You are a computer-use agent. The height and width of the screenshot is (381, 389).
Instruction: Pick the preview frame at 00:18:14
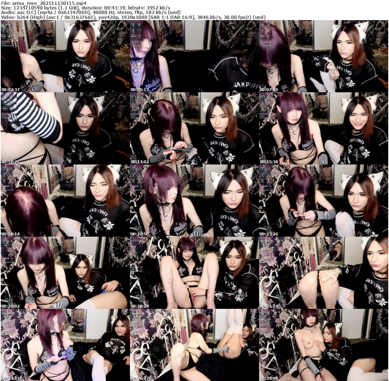tap(65, 201)
